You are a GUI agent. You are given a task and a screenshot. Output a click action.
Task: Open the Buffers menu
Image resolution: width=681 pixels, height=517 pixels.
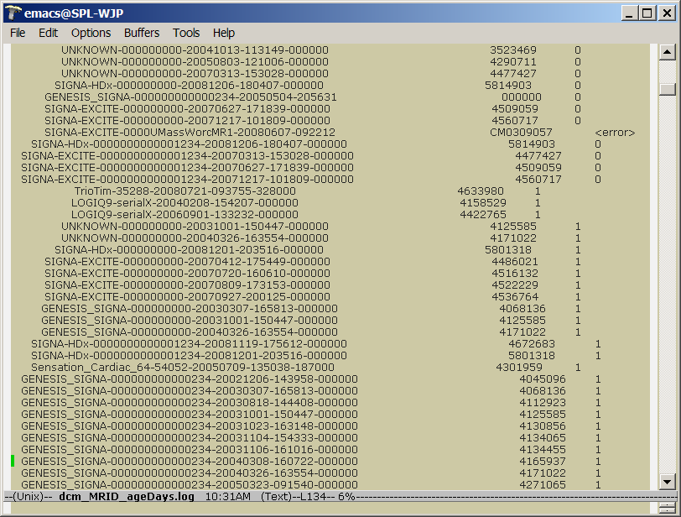coord(142,33)
